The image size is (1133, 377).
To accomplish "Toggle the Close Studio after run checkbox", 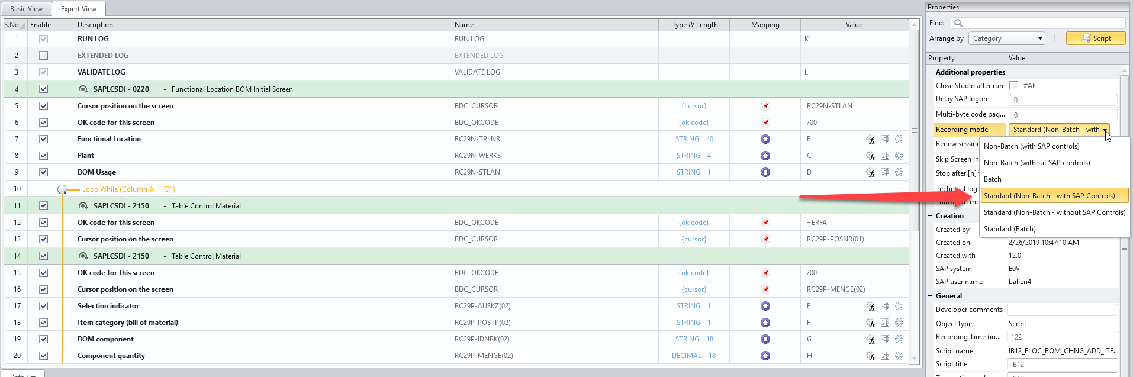I will pyautogui.click(x=1013, y=85).
